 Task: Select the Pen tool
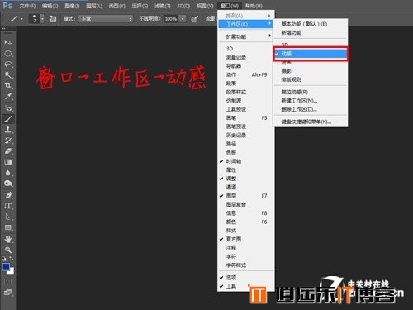[x=8, y=195]
